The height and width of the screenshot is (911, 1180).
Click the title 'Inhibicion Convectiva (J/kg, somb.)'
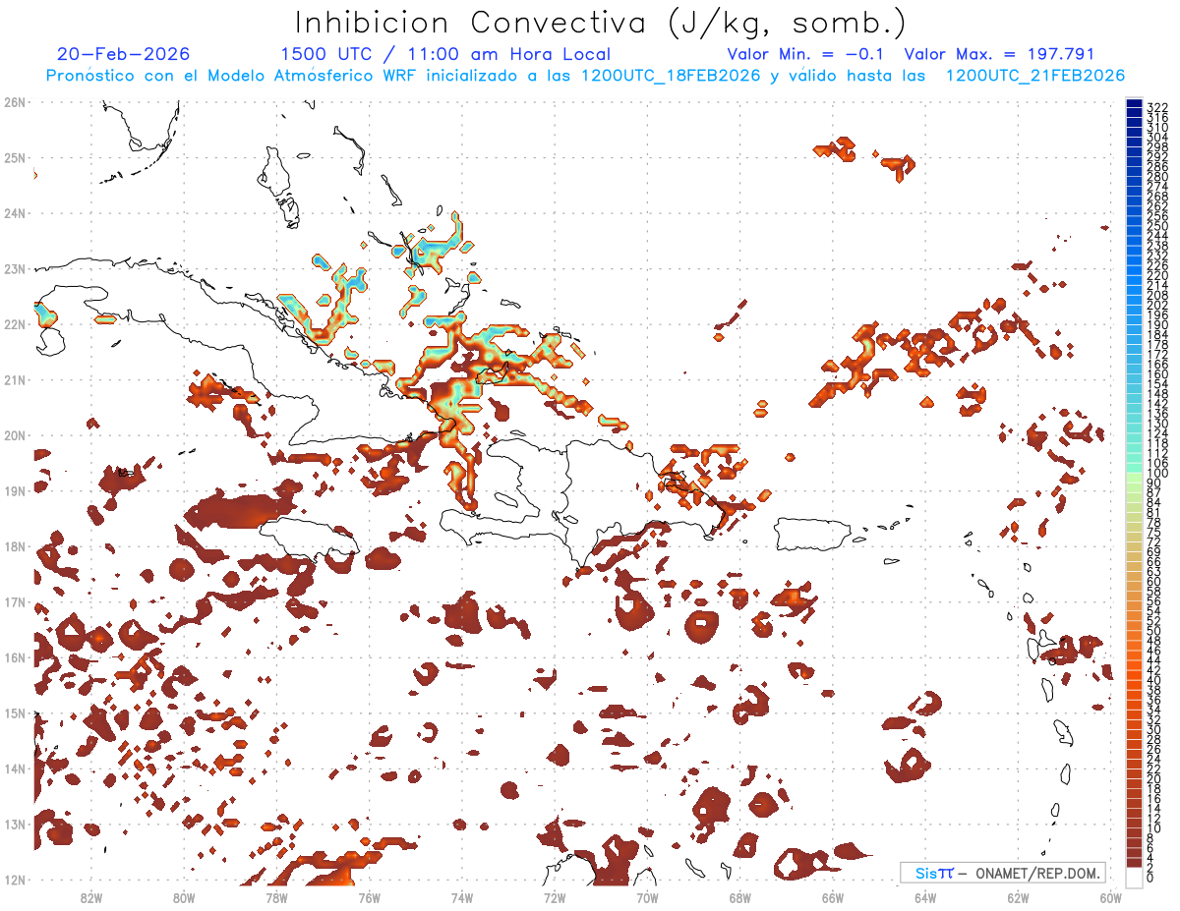[601, 23]
